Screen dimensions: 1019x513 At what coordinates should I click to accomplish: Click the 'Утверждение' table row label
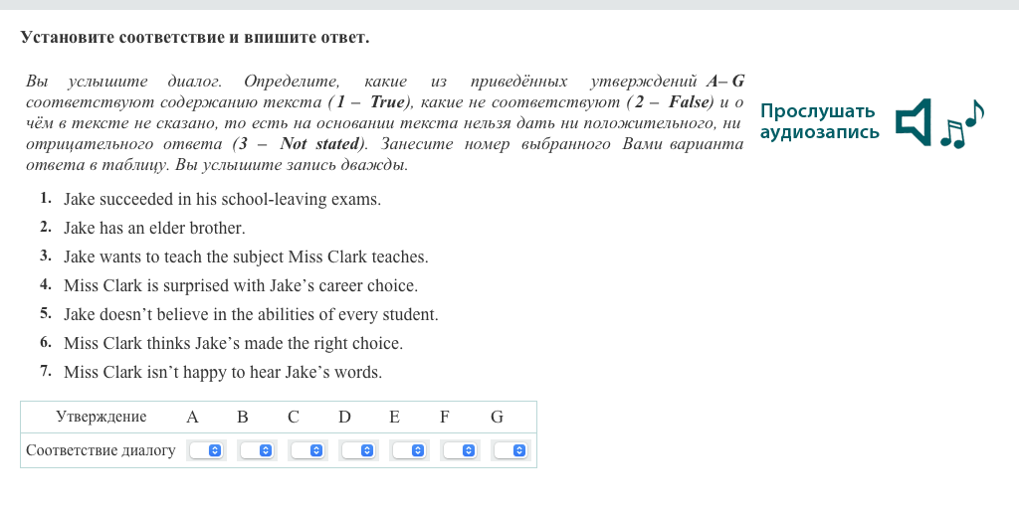(101, 417)
